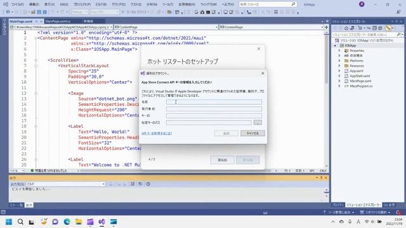The image size is (406, 228).
Task: Click the browse button for private key path
Action: tap(258, 122)
